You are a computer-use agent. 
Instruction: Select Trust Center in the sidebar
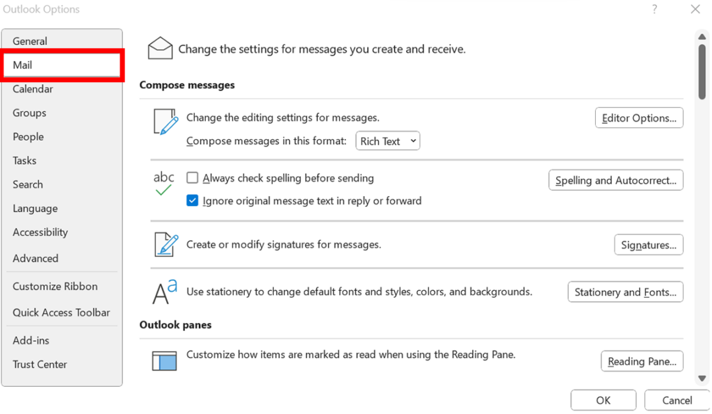click(40, 364)
